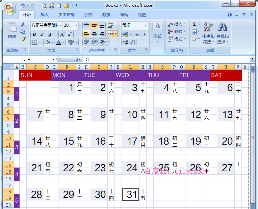Expand the Name Box dropdown arrow
The width and height of the screenshot is (258, 209).
pyautogui.click(x=53, y=59)
